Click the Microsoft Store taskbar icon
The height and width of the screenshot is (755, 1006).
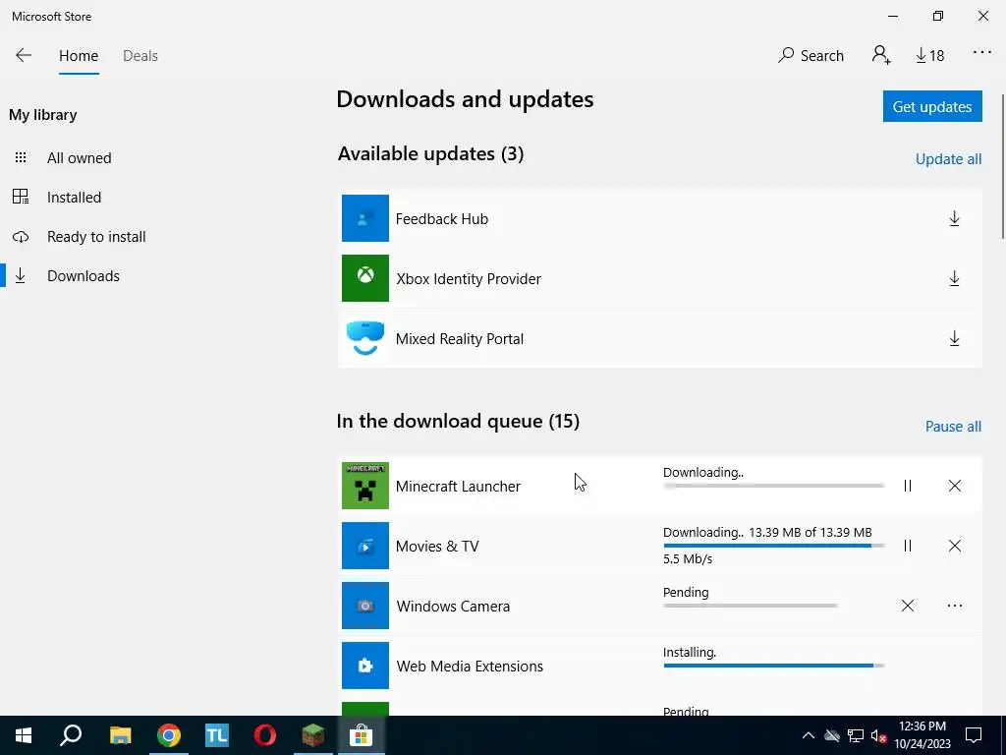pyautogui.click(x=362, y=735)
